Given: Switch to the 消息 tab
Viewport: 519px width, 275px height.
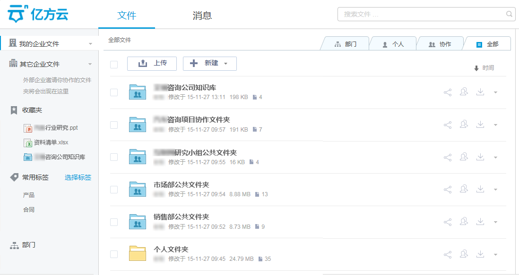Looking at the screenshot, I should pos(202,16).
